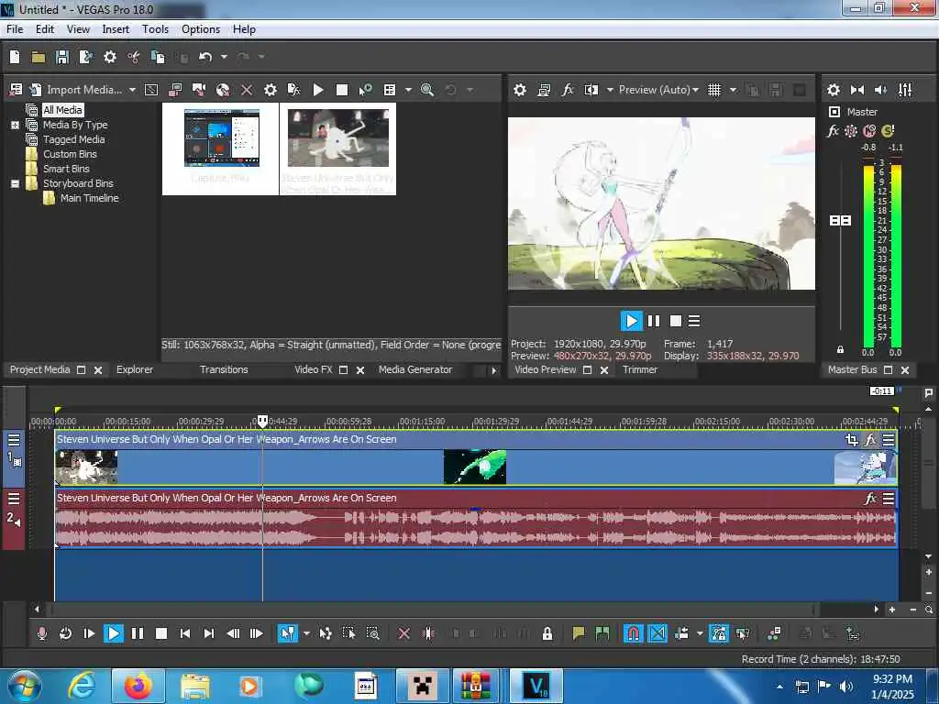Collapse Storyboard Bins tree node
939x704 pixels.
15,183
